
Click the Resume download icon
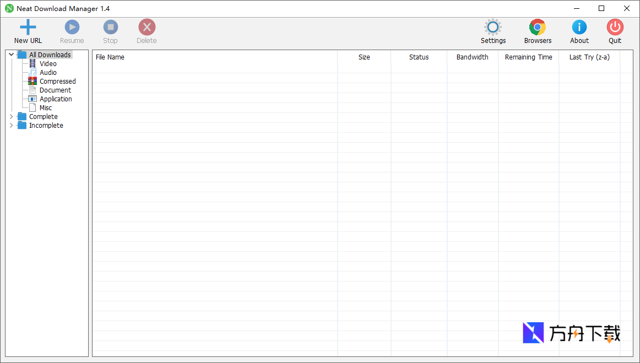pyautogui.click(x=72, y=26)
